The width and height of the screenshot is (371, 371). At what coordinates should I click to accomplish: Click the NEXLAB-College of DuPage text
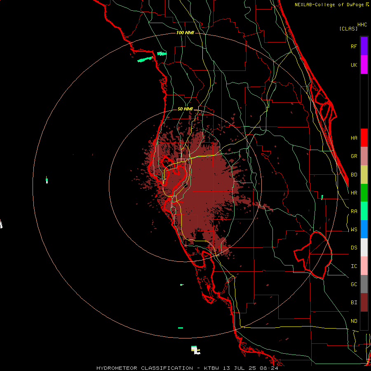[329, 5]
